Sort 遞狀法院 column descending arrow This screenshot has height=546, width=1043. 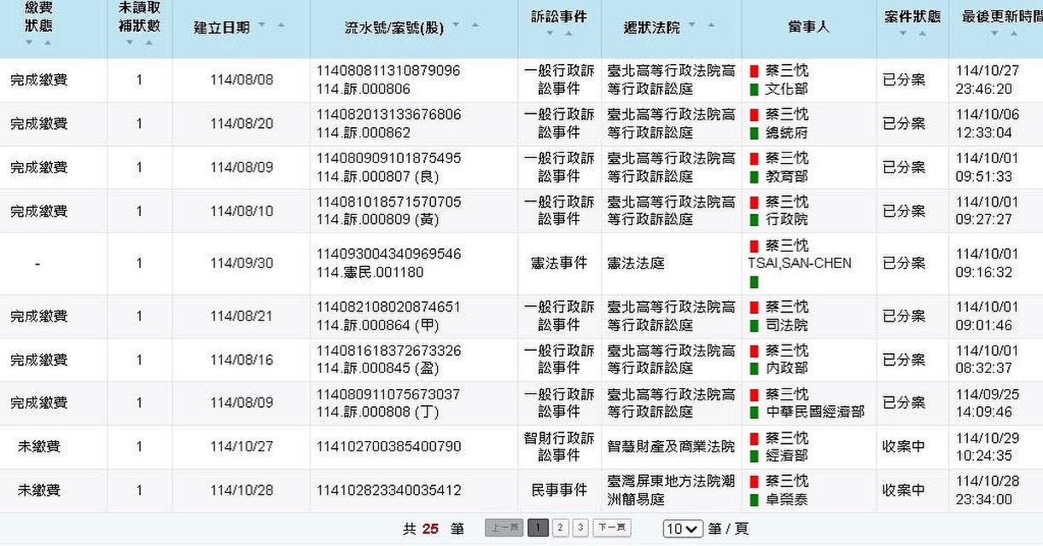click(x=691, y=25)
